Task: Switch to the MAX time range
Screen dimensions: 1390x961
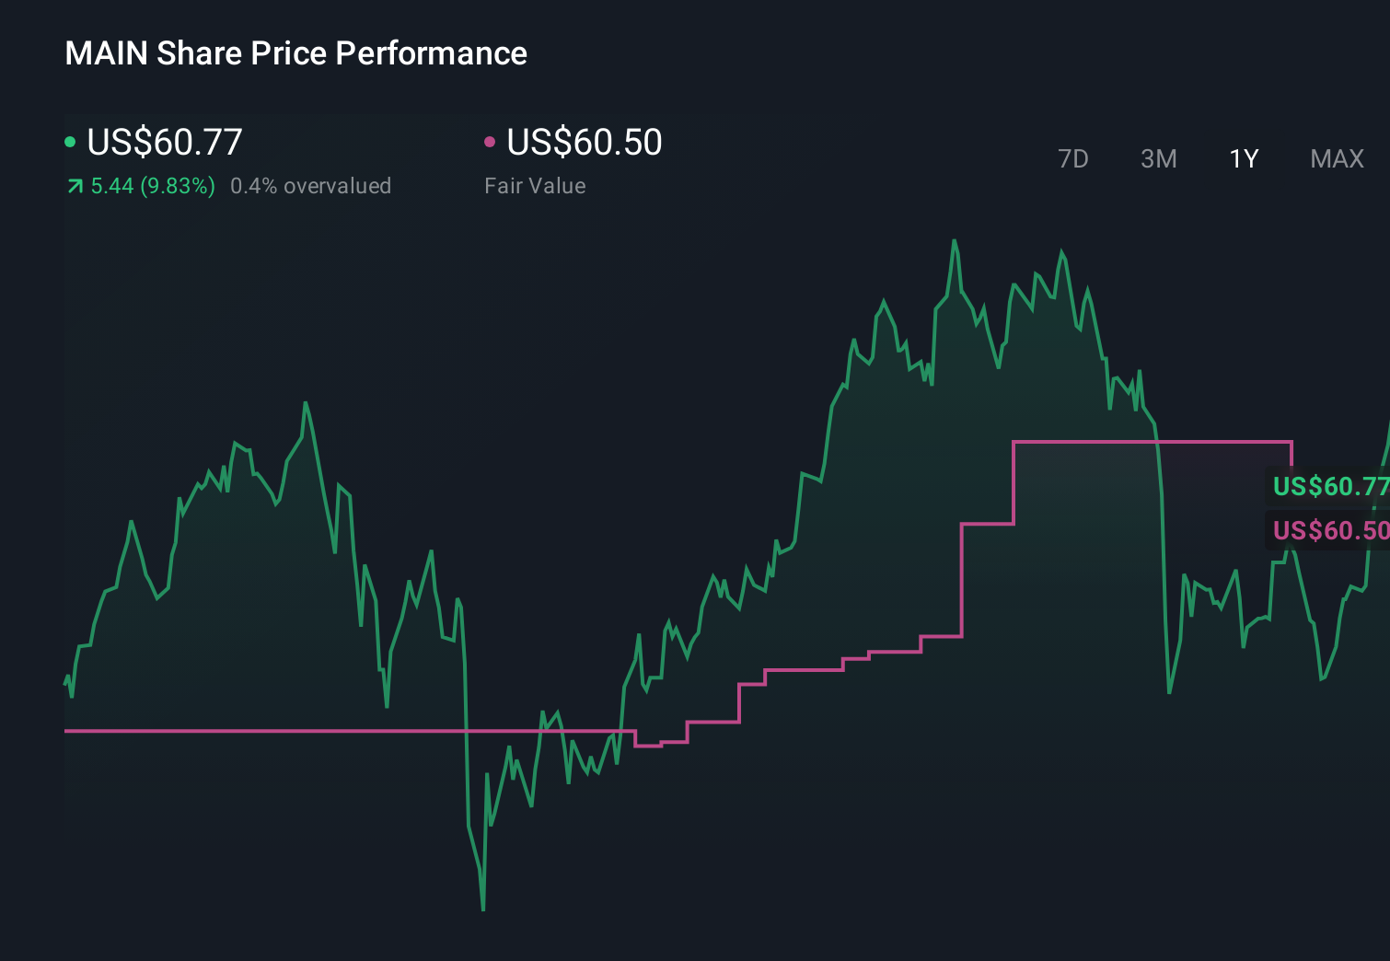Action: pyautogui.click(x=1336, y=158)
